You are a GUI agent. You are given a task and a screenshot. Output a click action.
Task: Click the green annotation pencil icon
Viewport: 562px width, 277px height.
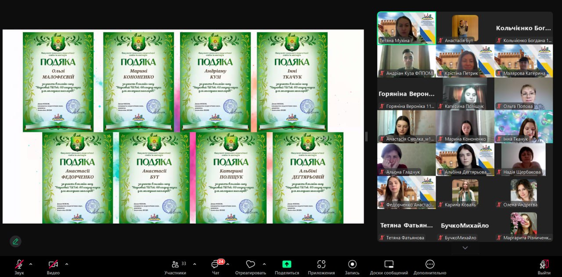tap(15, 241)
